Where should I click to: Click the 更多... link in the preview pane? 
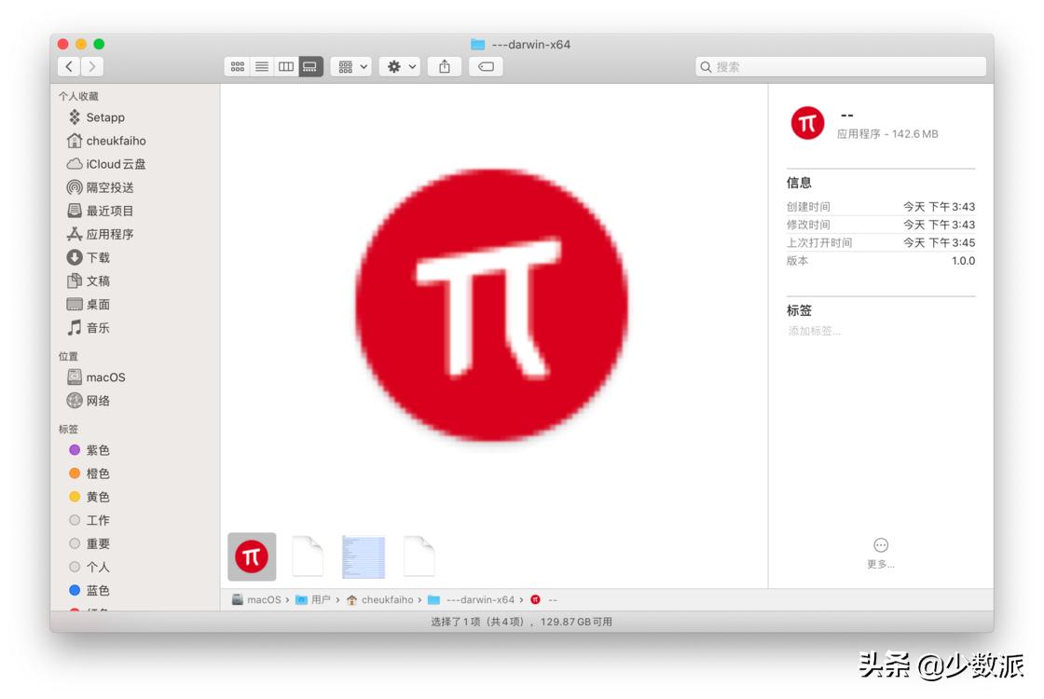[x=879, y=563]
